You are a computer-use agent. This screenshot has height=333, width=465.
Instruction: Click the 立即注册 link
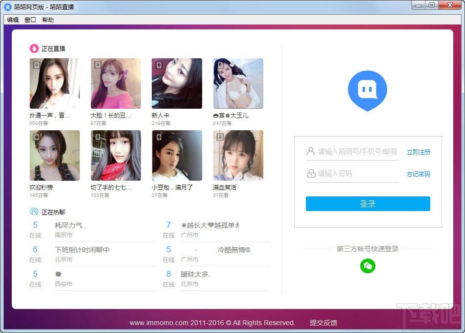[418, 152]
